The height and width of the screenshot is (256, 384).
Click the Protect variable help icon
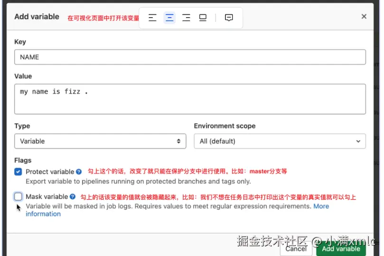point(79,172)
